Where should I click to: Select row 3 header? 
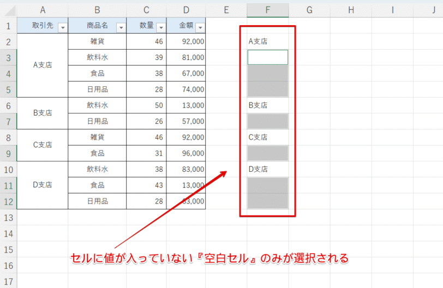pyautogui.click(x=9, y=58)
